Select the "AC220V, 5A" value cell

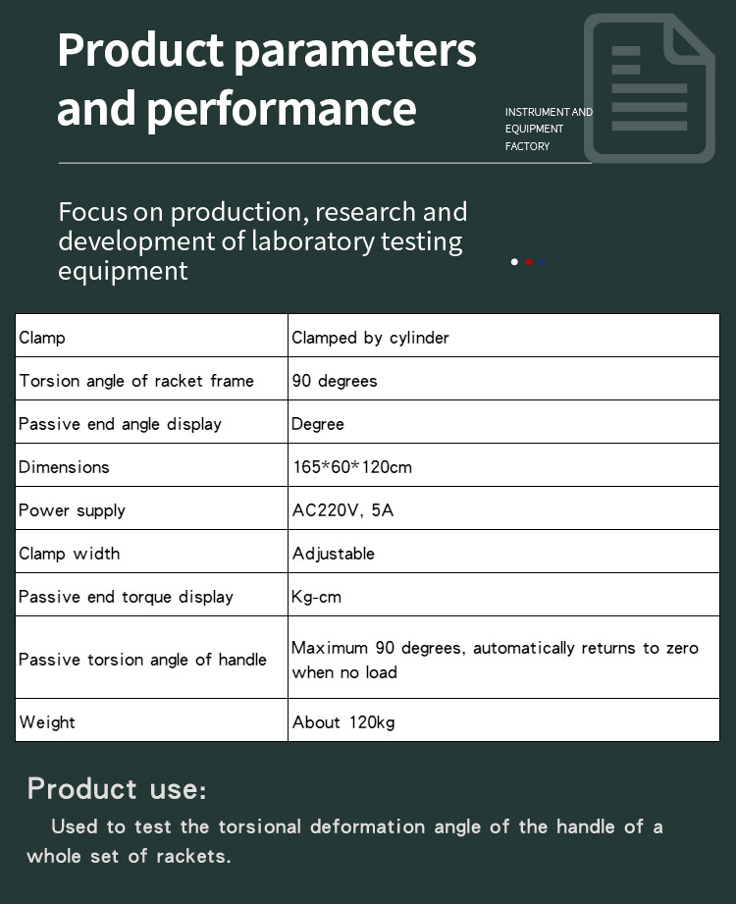(342, 510)
